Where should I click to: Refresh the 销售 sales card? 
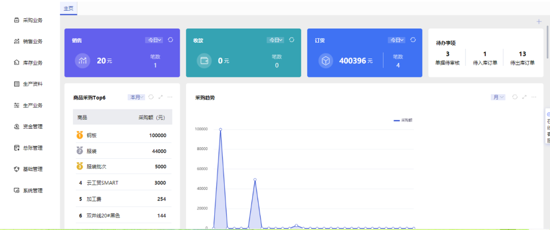[x=171, y=40]
